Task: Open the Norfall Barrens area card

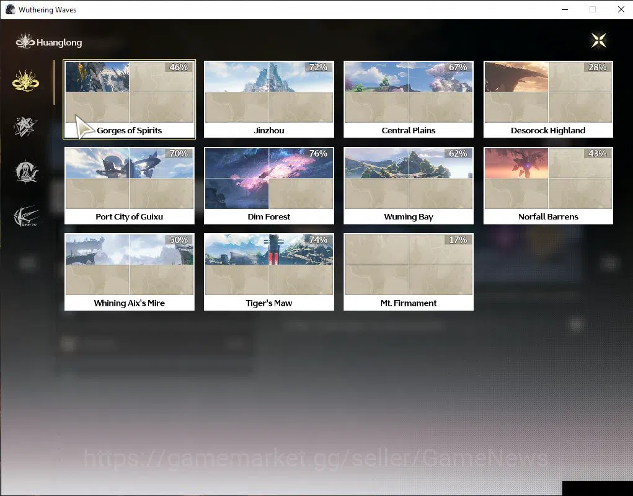Action: pyautogui.click(x=548, y=185)
